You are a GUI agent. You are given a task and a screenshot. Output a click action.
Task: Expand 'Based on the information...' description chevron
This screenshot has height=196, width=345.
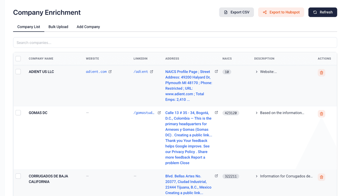click(x=256, y=113)
